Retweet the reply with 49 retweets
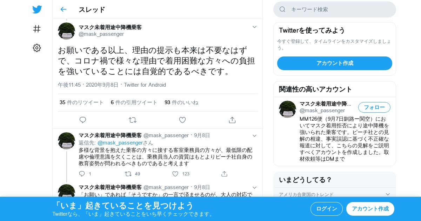Image resolution: width=421 pixels, height=221 pixels. [128, 174]
